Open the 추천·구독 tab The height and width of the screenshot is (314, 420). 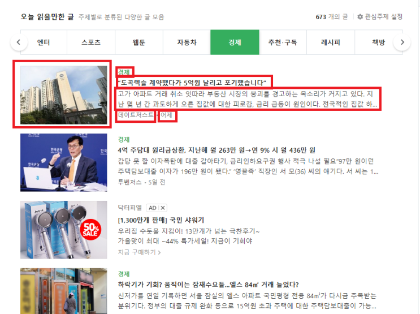[x=283, y=42]
